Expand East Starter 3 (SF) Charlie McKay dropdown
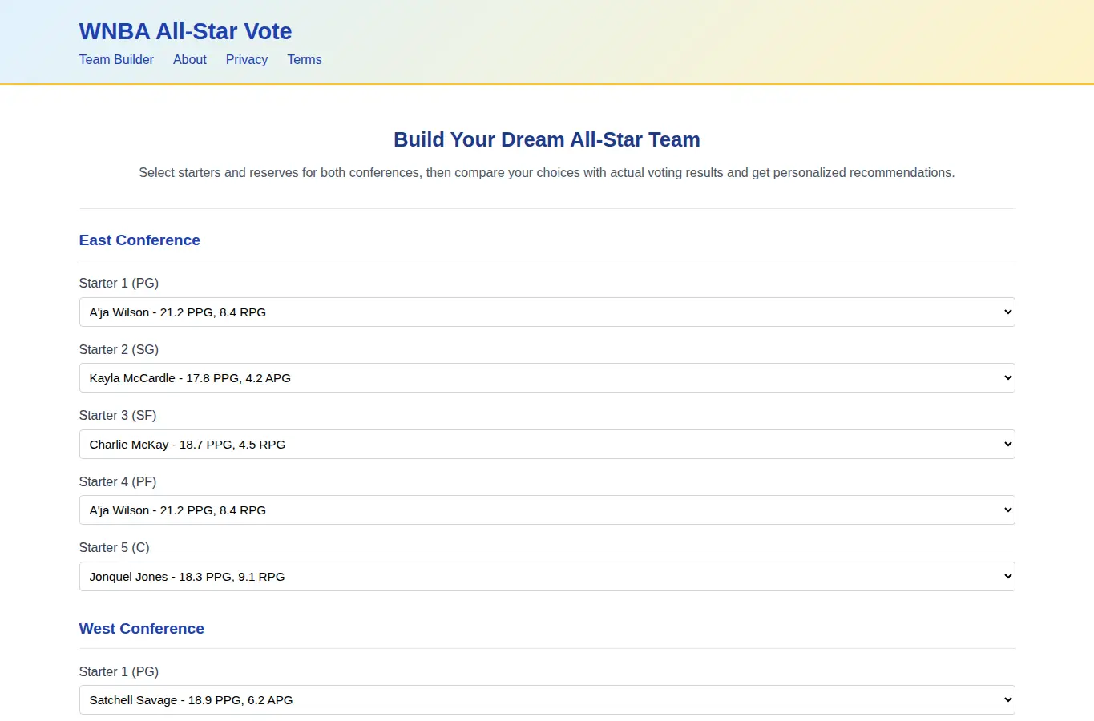The height and width of the screenshot is (721, 1094). pyautogui.click(x=547, y=444)
